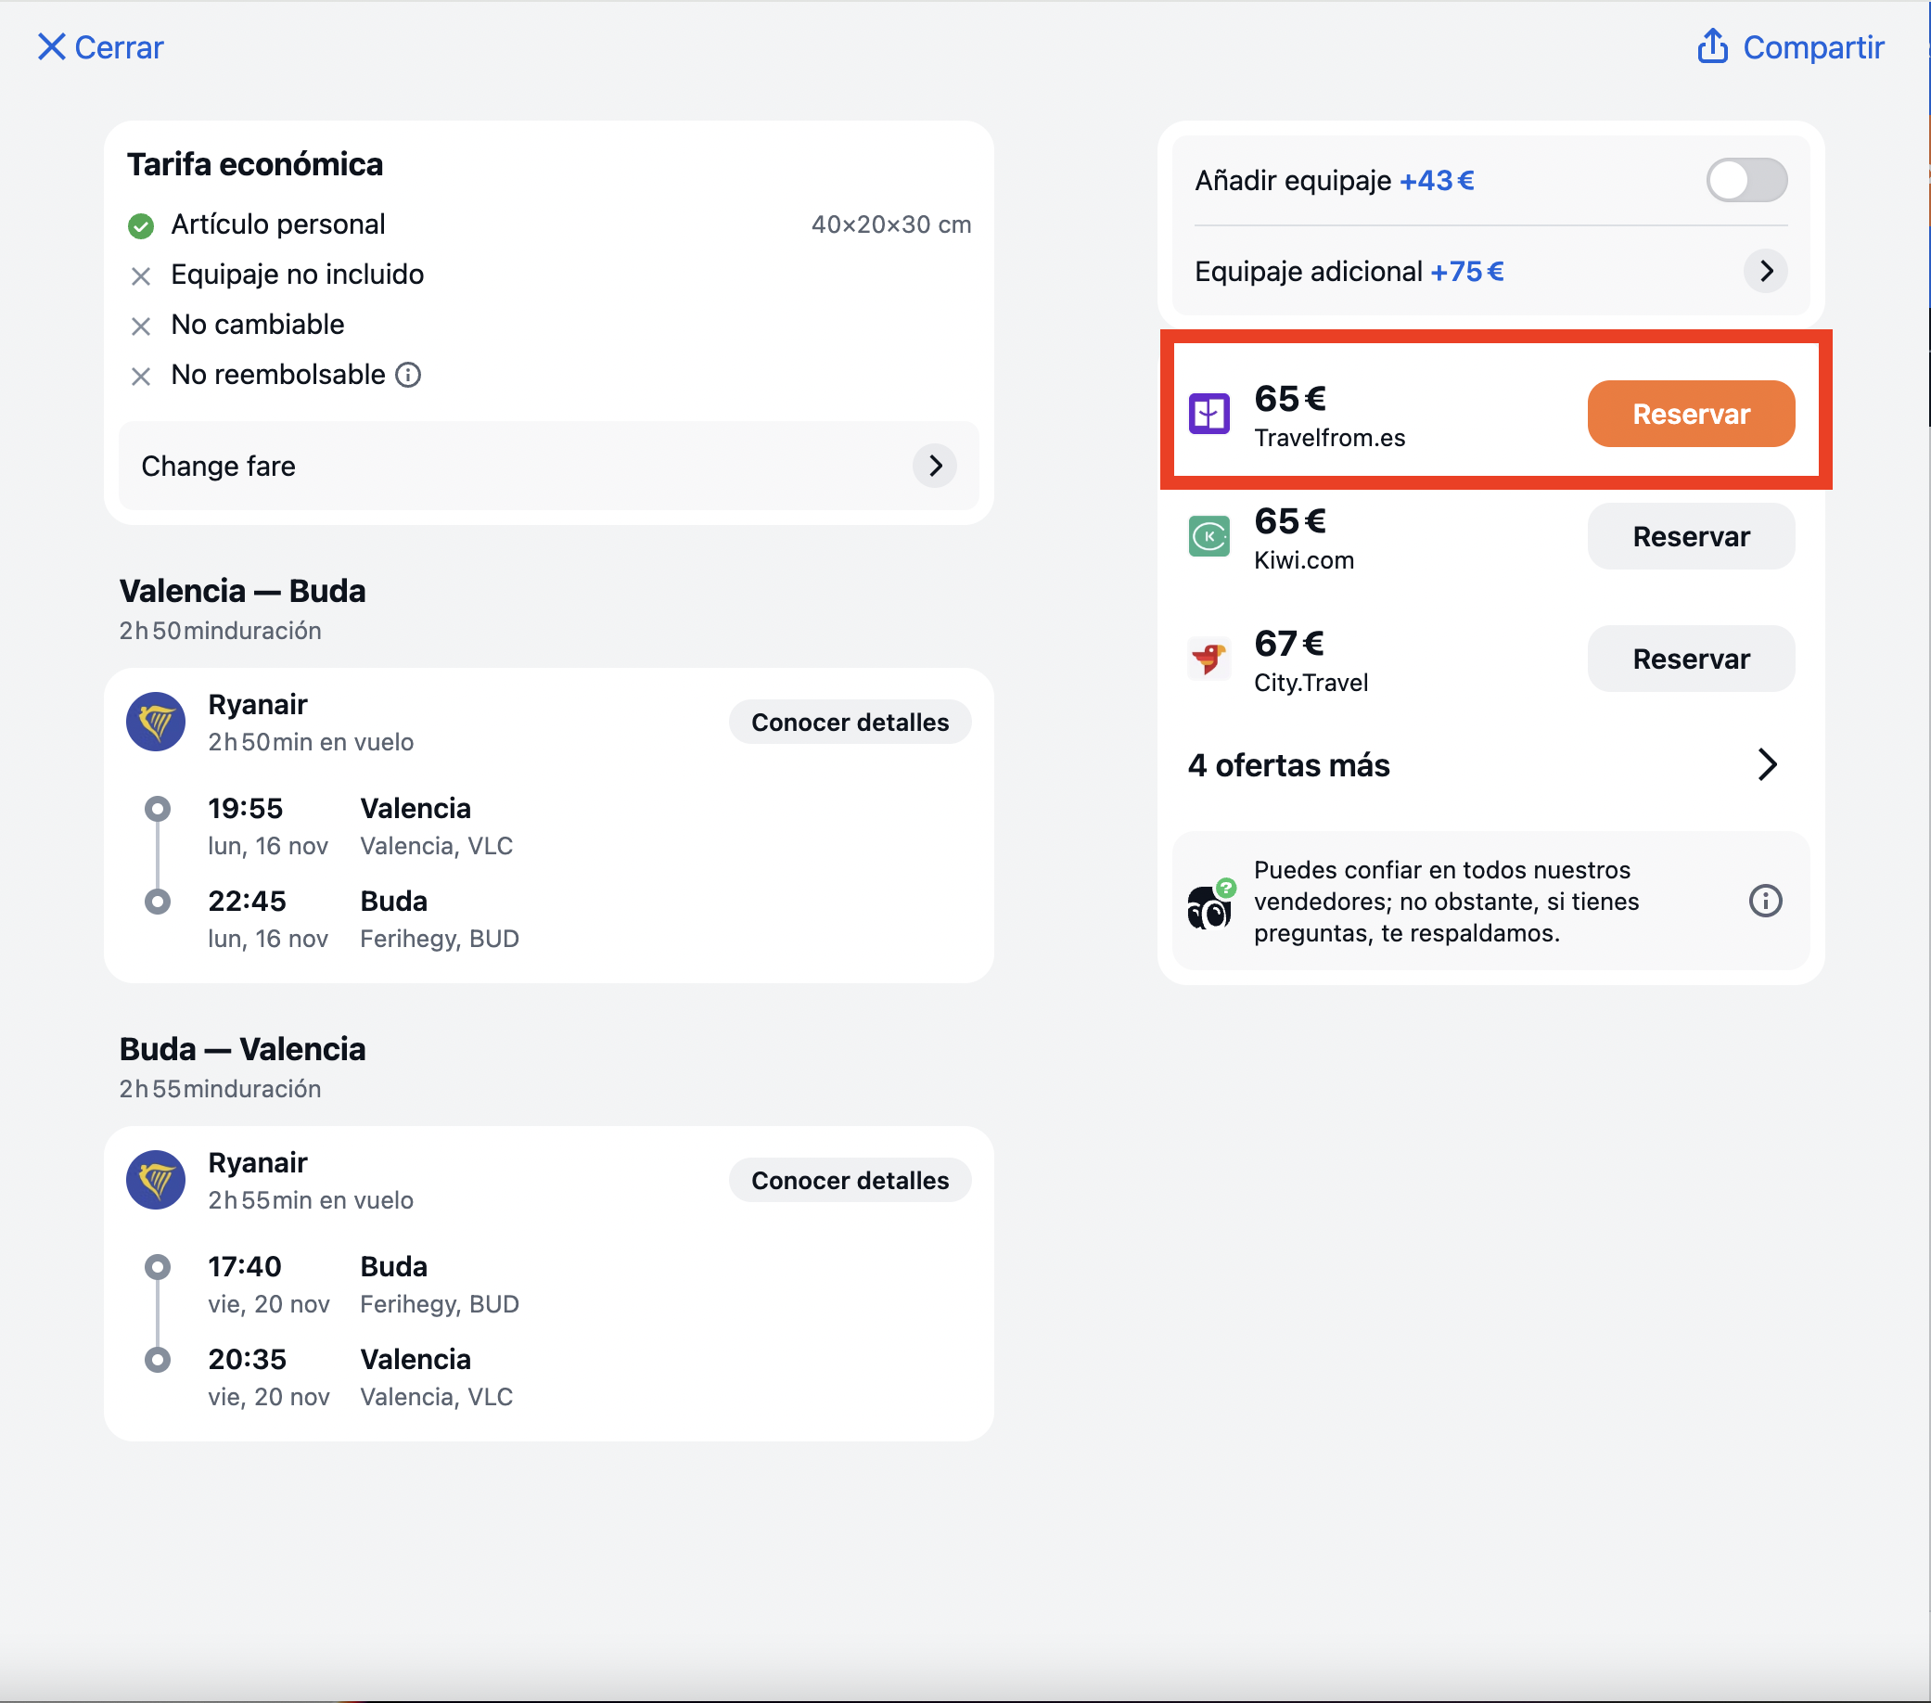Conocer detalles for Valencia — Buda flight
This screenshot has height=1703, width=1931.
click(850, 722)
